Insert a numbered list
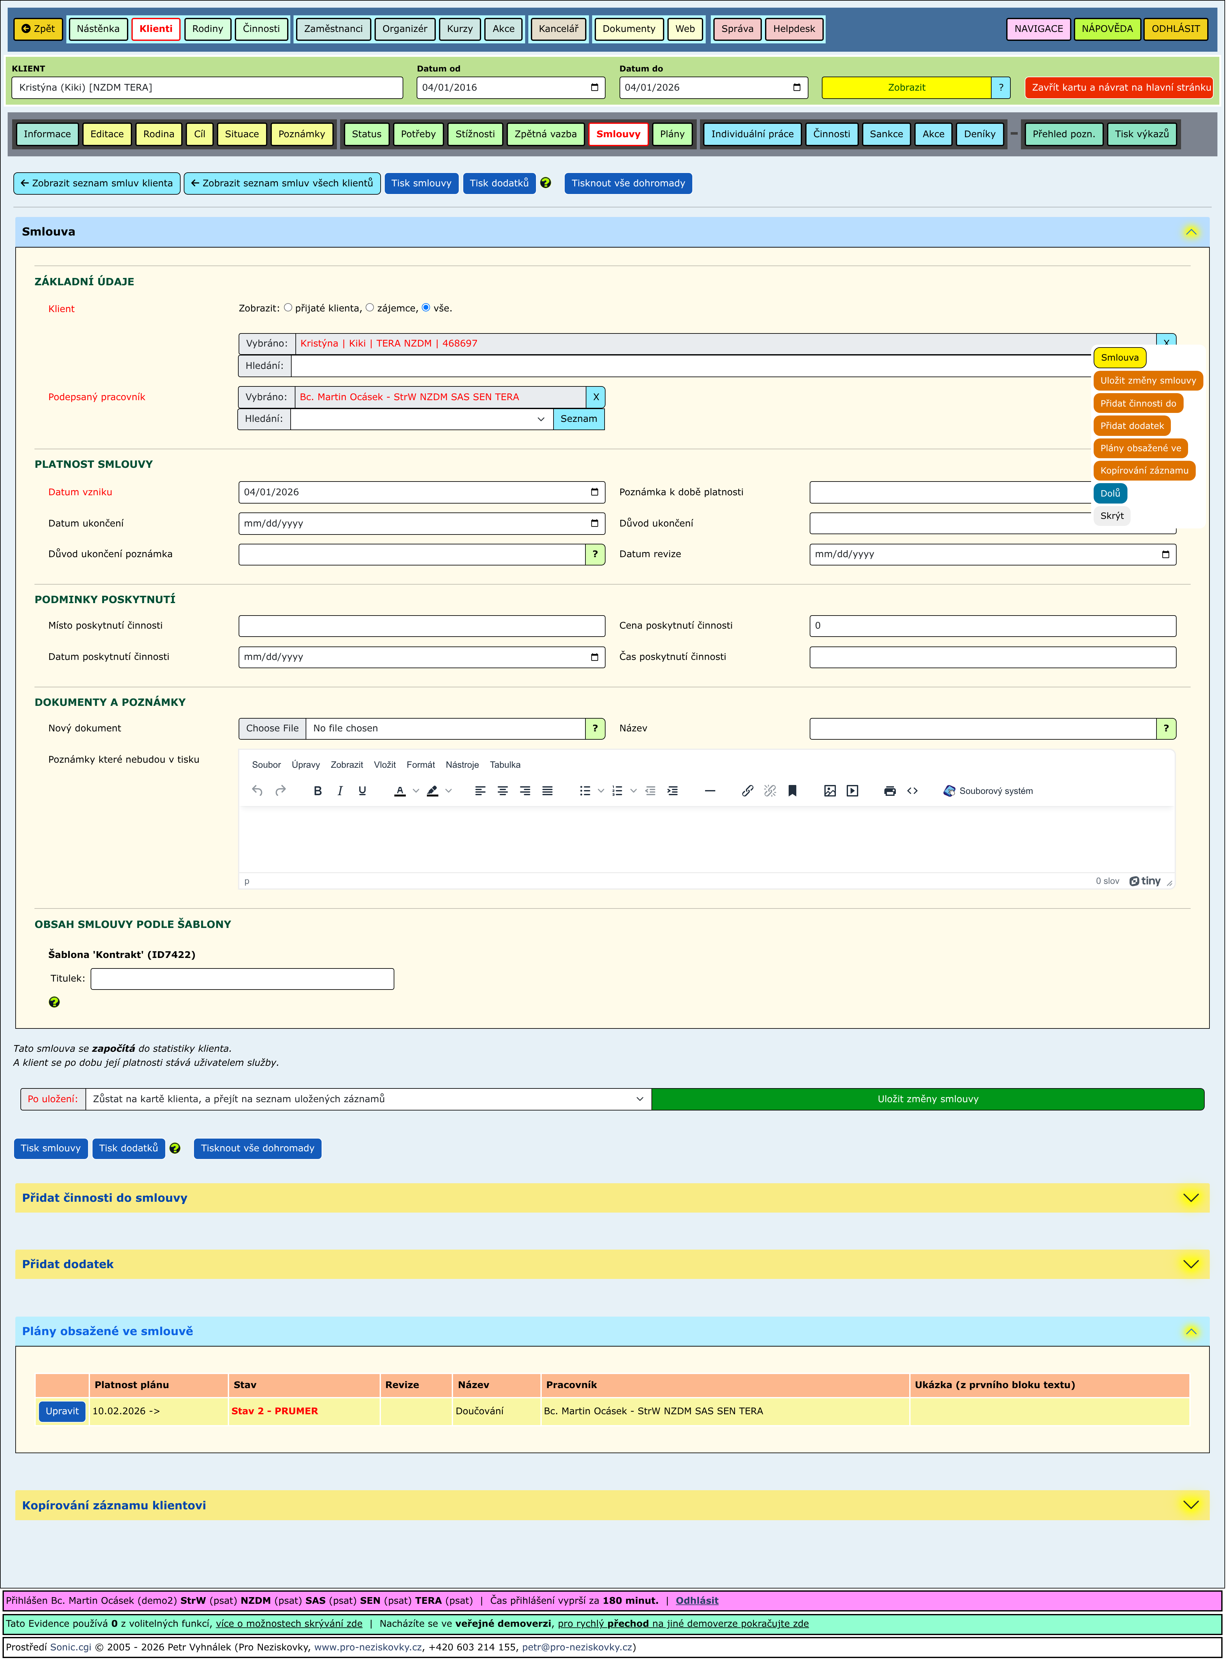This screenshot has height=1674, width=1227. pos(617,791)
